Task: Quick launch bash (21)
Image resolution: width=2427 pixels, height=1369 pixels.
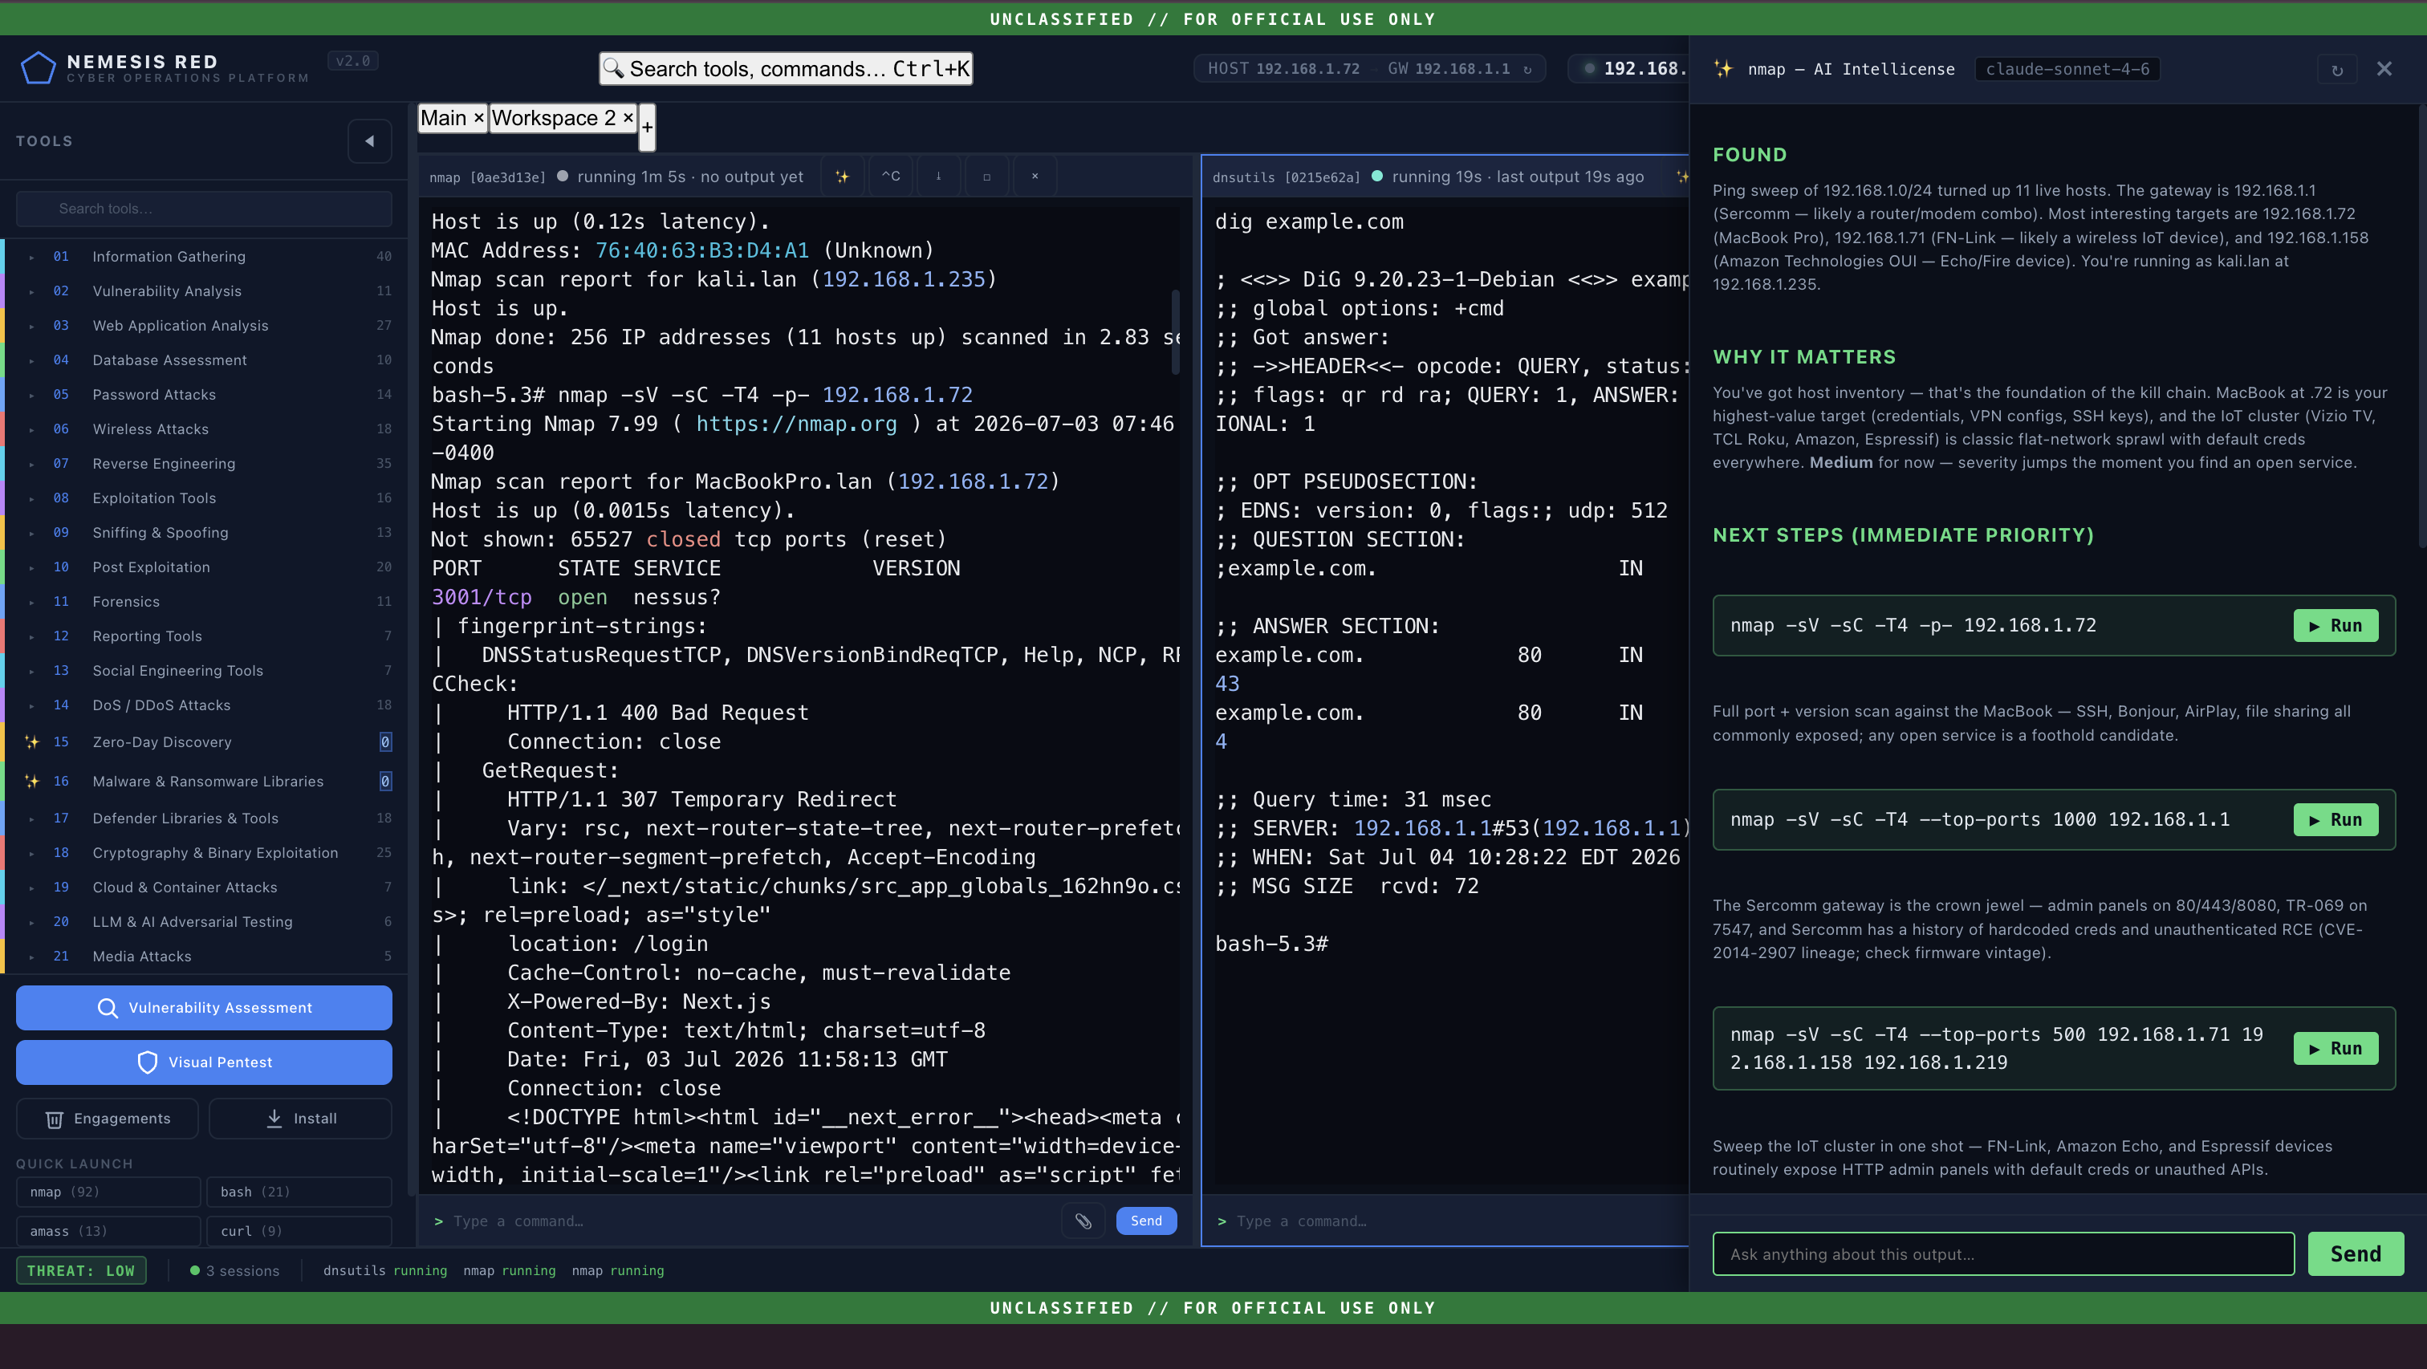Action: [x=299, y=1192]
